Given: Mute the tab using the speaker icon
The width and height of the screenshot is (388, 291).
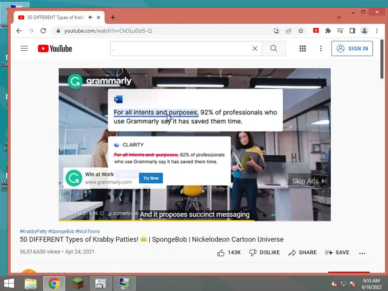Looking at the screenshot, I should (x=91, y=17).
